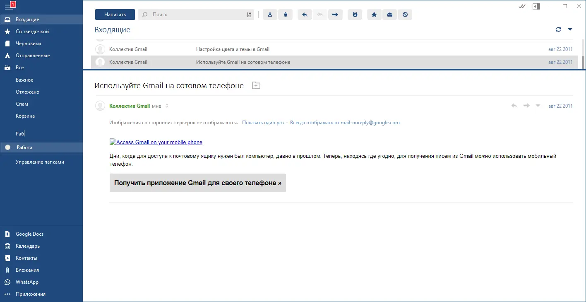
Task: Click Показать один раз link
Action: click(x=263, y=123)
